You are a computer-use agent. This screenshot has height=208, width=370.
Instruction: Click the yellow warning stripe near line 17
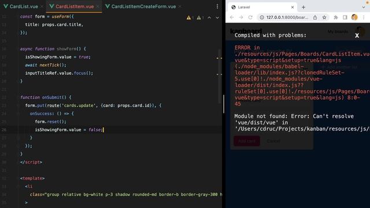click(x=219, y=58)
